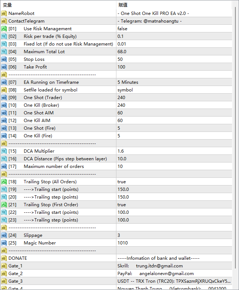Click the string icon beside NameRobot

click(x=4, y=13)
